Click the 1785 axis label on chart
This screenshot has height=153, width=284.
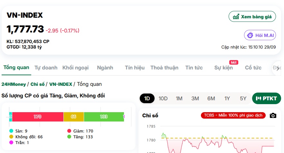[151, 126]
